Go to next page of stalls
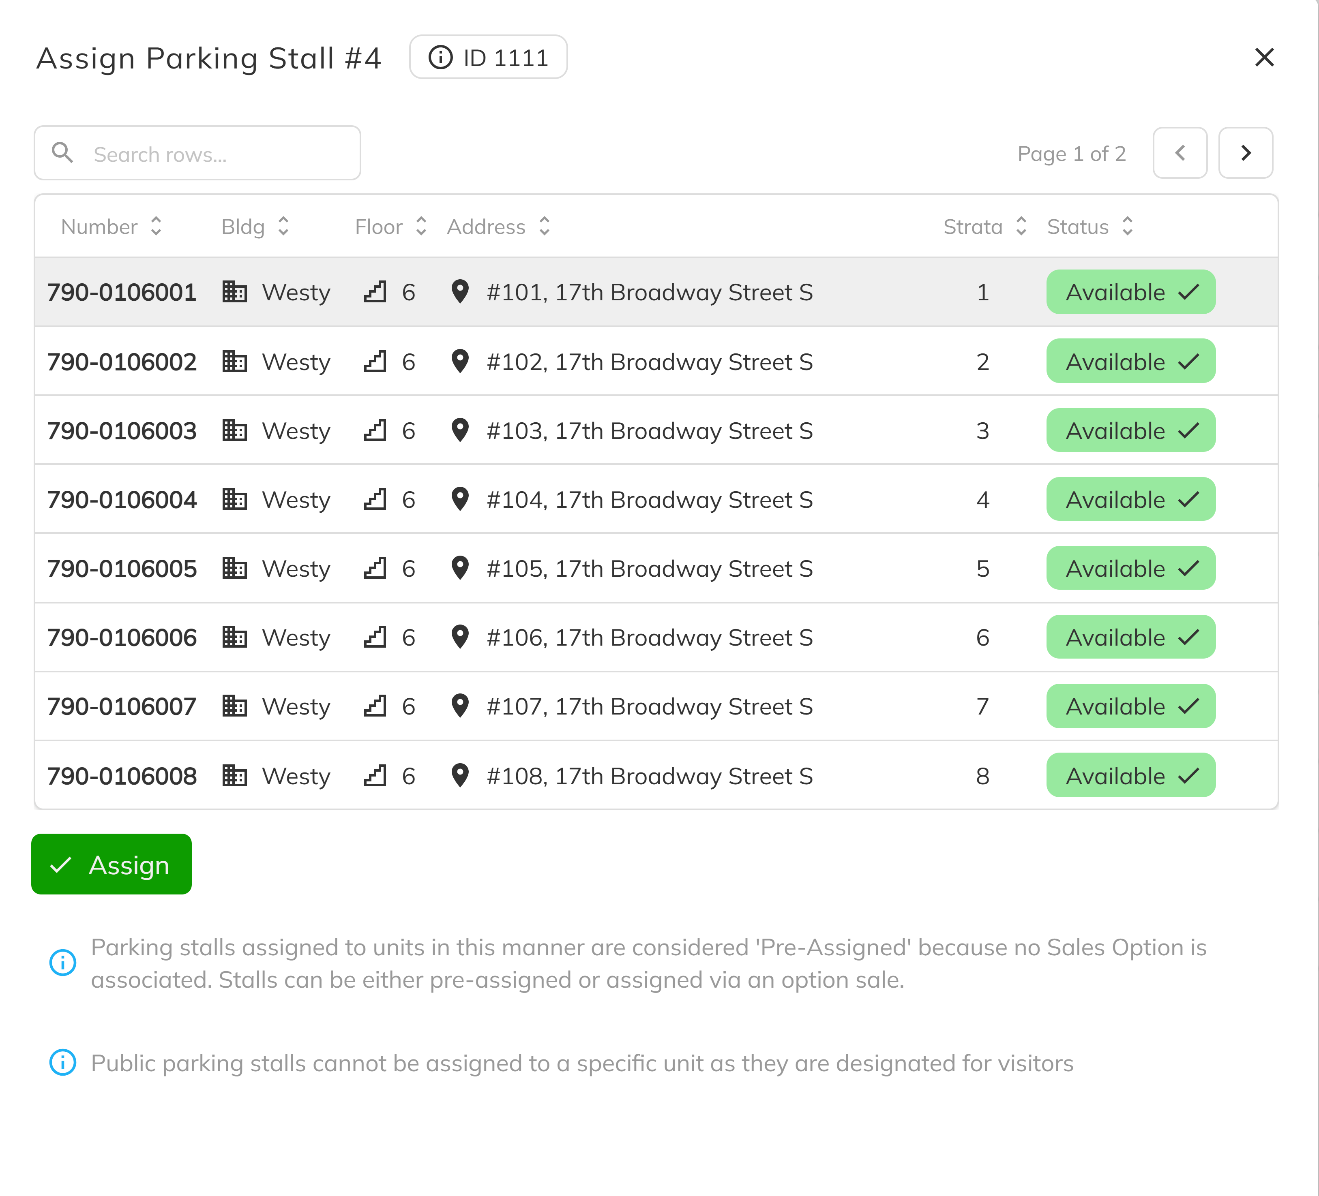Viewport: 1319px width, 1196px height. (x=1245, y=153)
